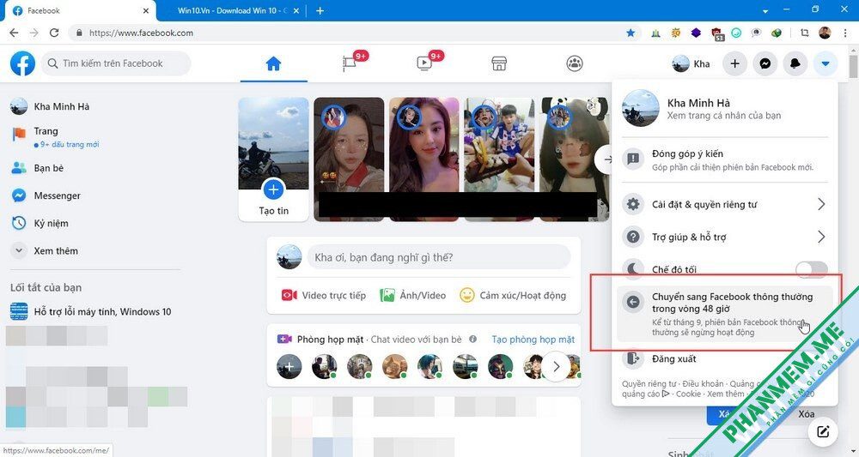Click the Điều khoản footer link
This screenshot has width=859, height=457.
(x=703, y=384)
